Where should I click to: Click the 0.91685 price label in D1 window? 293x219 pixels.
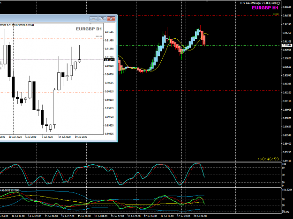(x=109, y=32)
